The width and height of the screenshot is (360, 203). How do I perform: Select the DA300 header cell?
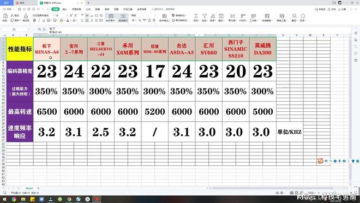pos(263,49)
